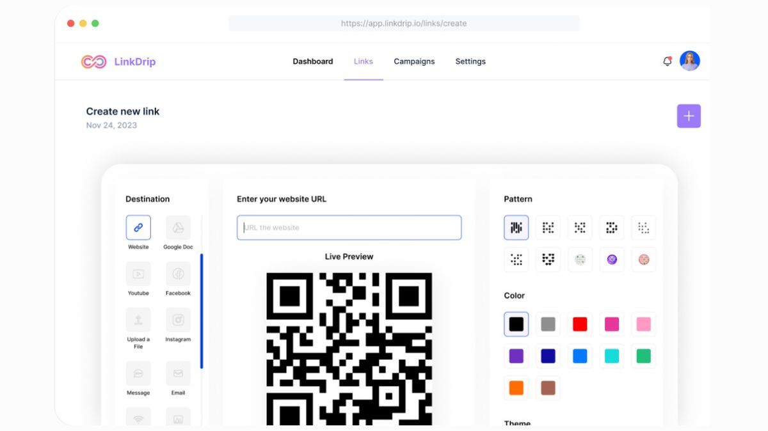Viewport: 768px width, 431px height.
Task: Select the Youtube destination icon
Action: [138, 274]
